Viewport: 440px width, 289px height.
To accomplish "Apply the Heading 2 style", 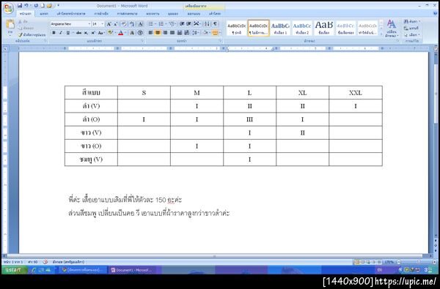I will coord(302,28).
